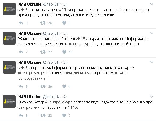Image resolution: width=156 pixels, height=121 pixels.
Task: Expand the options chevron on the second tweet
Action: (151, 33)
